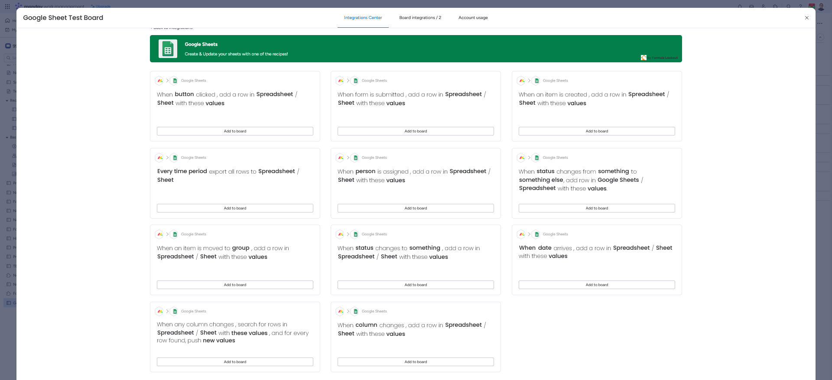
Task: Select the 'something else' field in status recipe
Action: click(541, 180)
